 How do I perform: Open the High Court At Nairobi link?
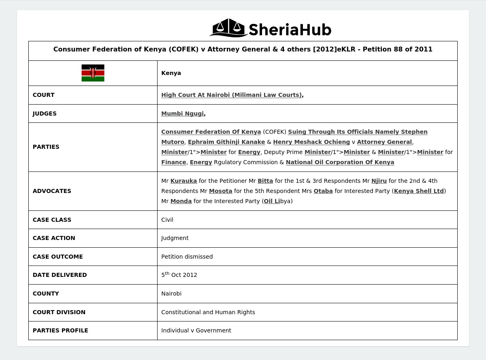tap(231, 95)
